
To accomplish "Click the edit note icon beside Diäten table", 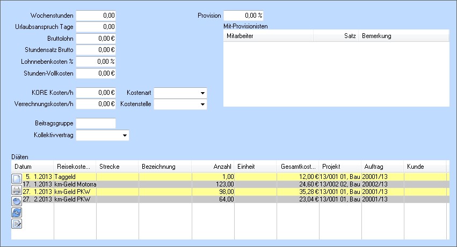I will point(17,223).
